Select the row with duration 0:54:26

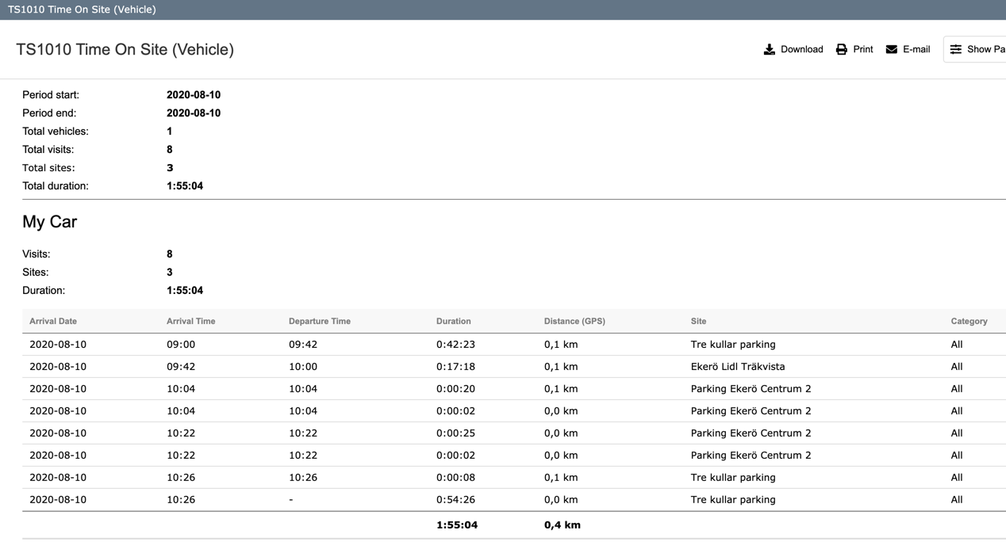(x=455, y=500)
